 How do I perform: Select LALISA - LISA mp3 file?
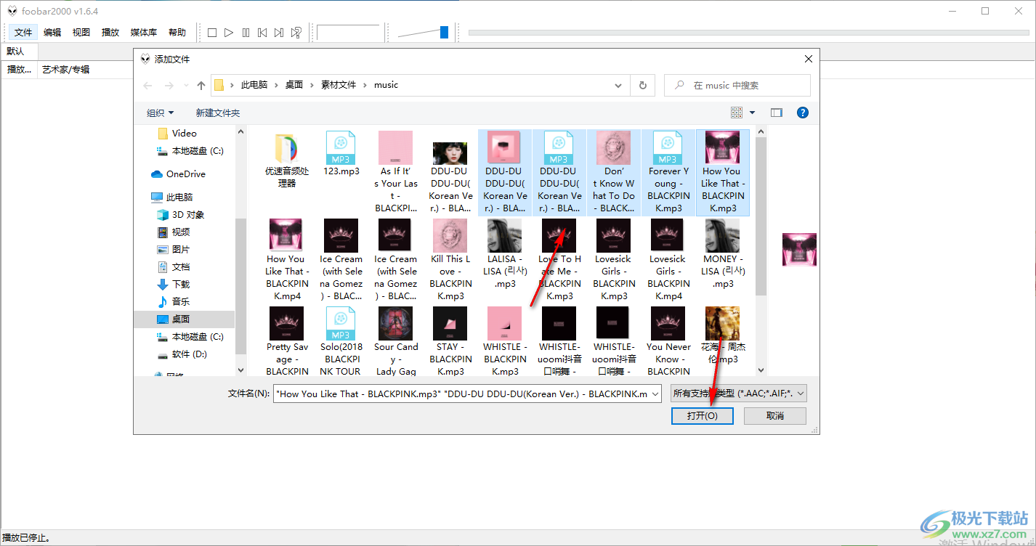coord(505,254)
